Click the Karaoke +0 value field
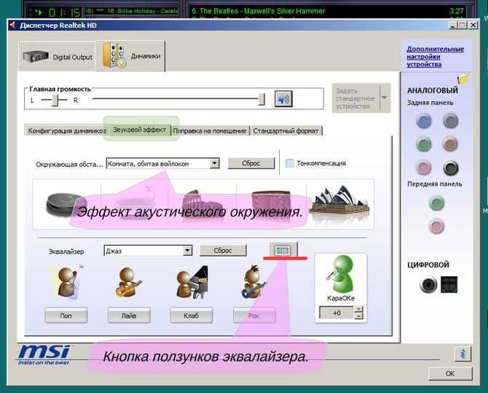The image size is (488, 393). pyautogui.click(x=337, y=313)
